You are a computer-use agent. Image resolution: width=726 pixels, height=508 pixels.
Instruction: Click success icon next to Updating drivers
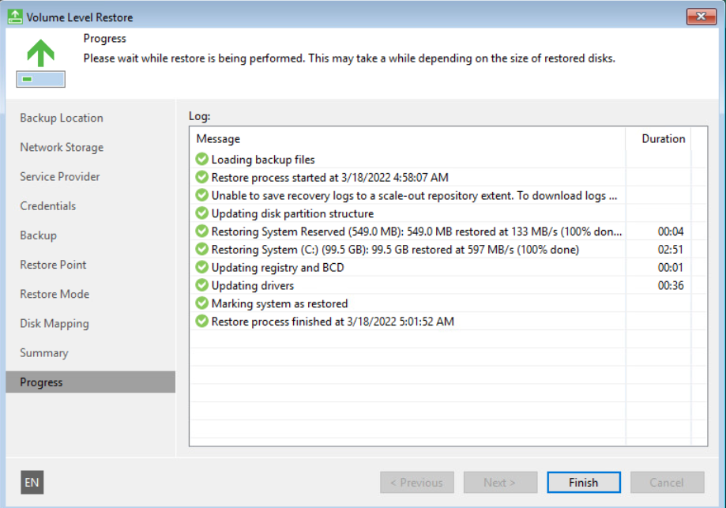[202, 285]
